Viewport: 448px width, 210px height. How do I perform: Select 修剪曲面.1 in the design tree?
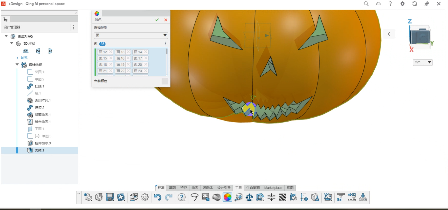tap(43, 115)
